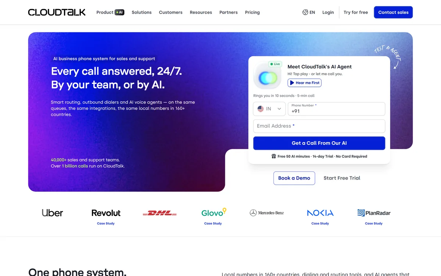Screen dimensions: 441x276
Task: Click the globe language icon
Action: (x=305, y=12)
